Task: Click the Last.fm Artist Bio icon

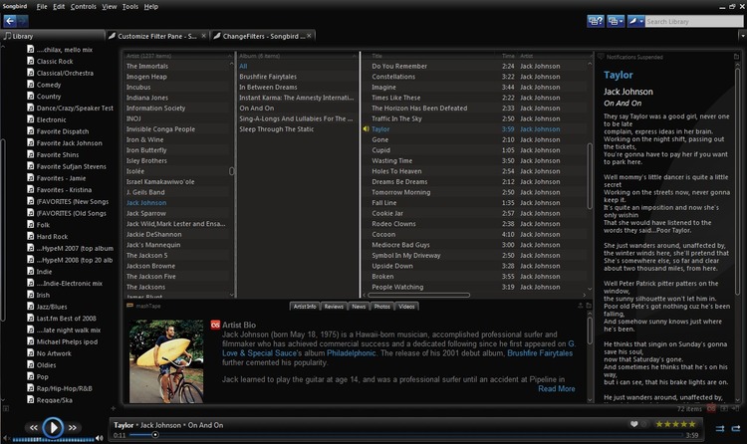Action: 215,325
